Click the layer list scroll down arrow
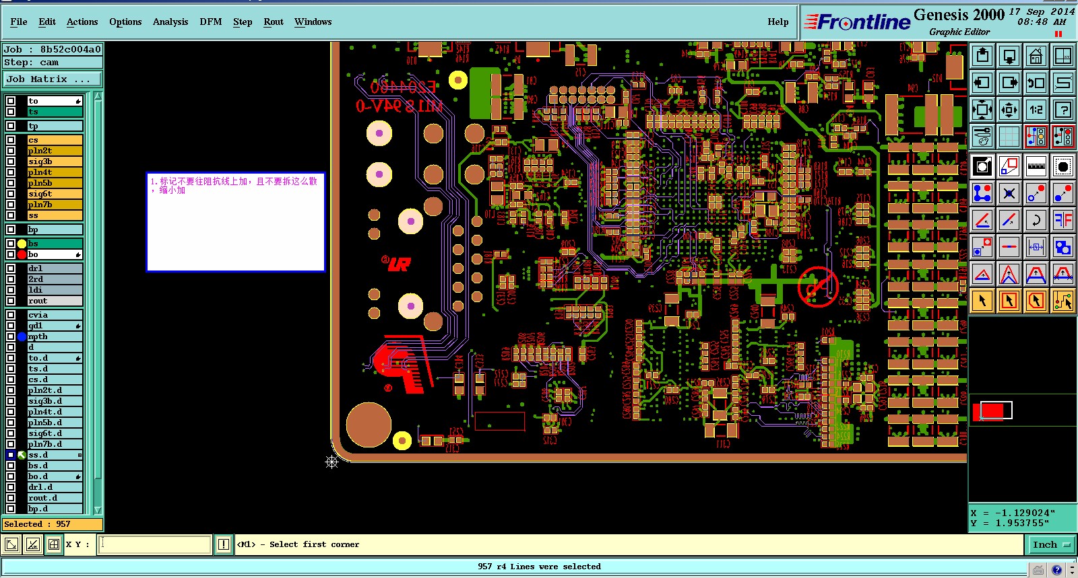 [x=98, y=510]
